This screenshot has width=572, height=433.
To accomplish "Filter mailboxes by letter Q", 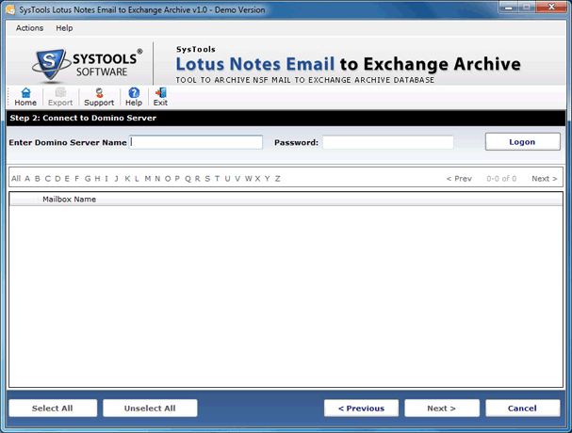I will (x=188, y=179).
